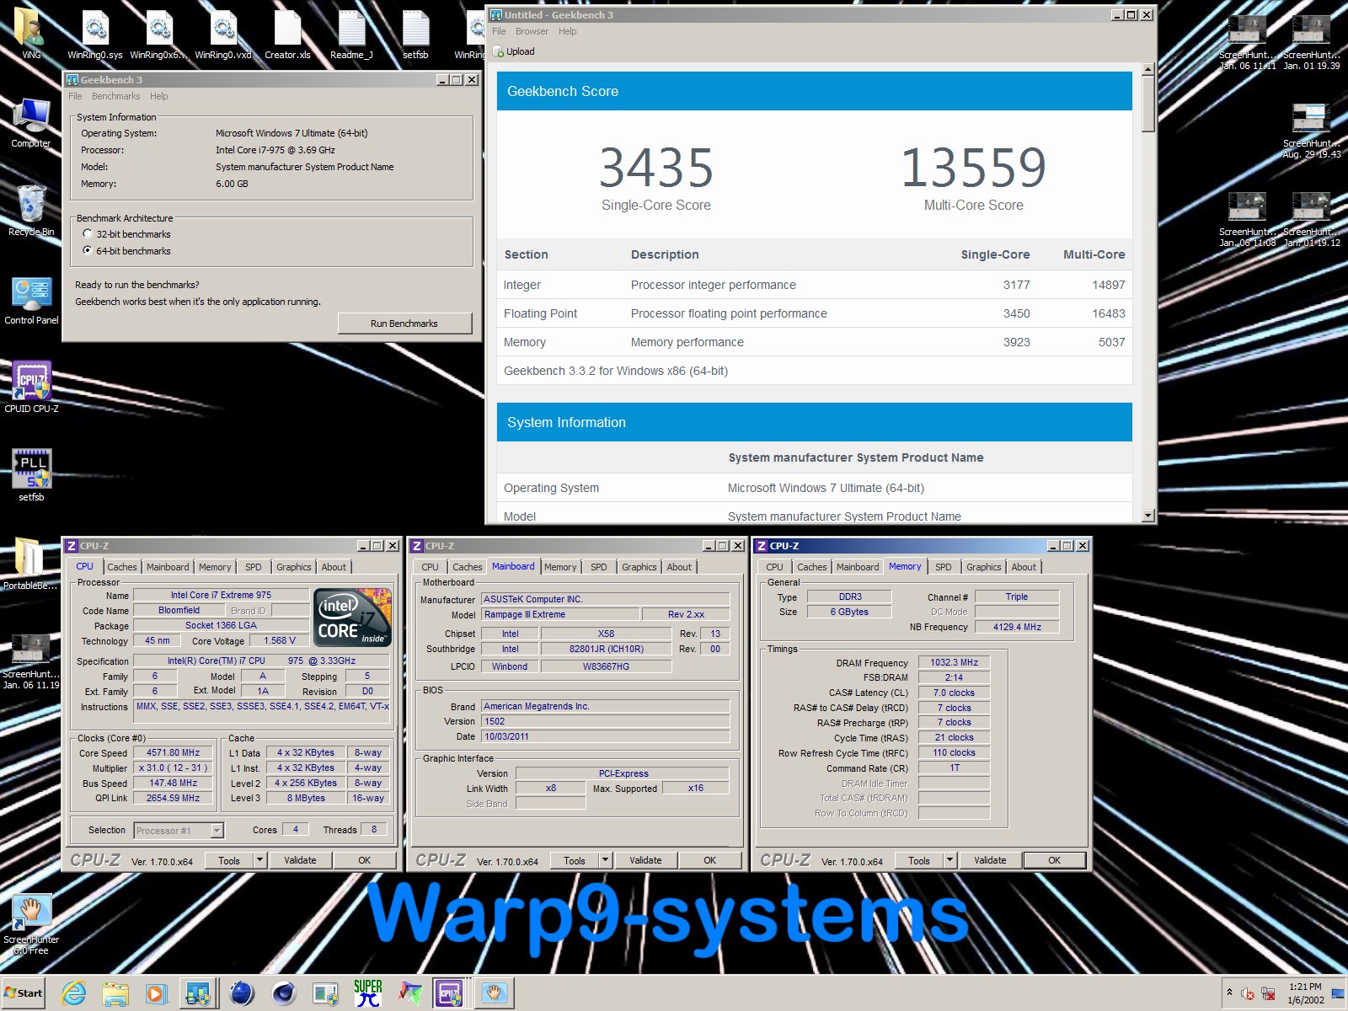Click the NB Frequency 4129.4 MHz value
Screen dimensions: 1348x1011
click(x=1017, y=627)
